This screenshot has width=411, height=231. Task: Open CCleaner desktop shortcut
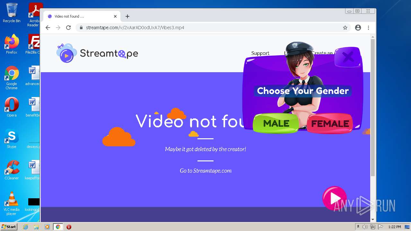click(12, 170)
